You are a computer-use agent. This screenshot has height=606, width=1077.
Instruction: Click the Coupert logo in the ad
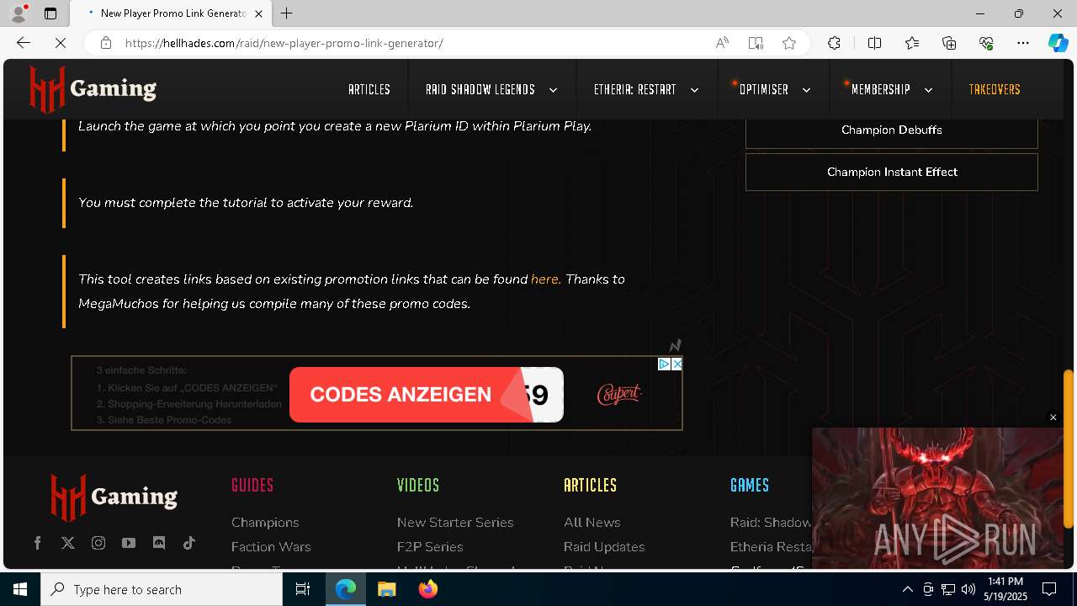619,394
